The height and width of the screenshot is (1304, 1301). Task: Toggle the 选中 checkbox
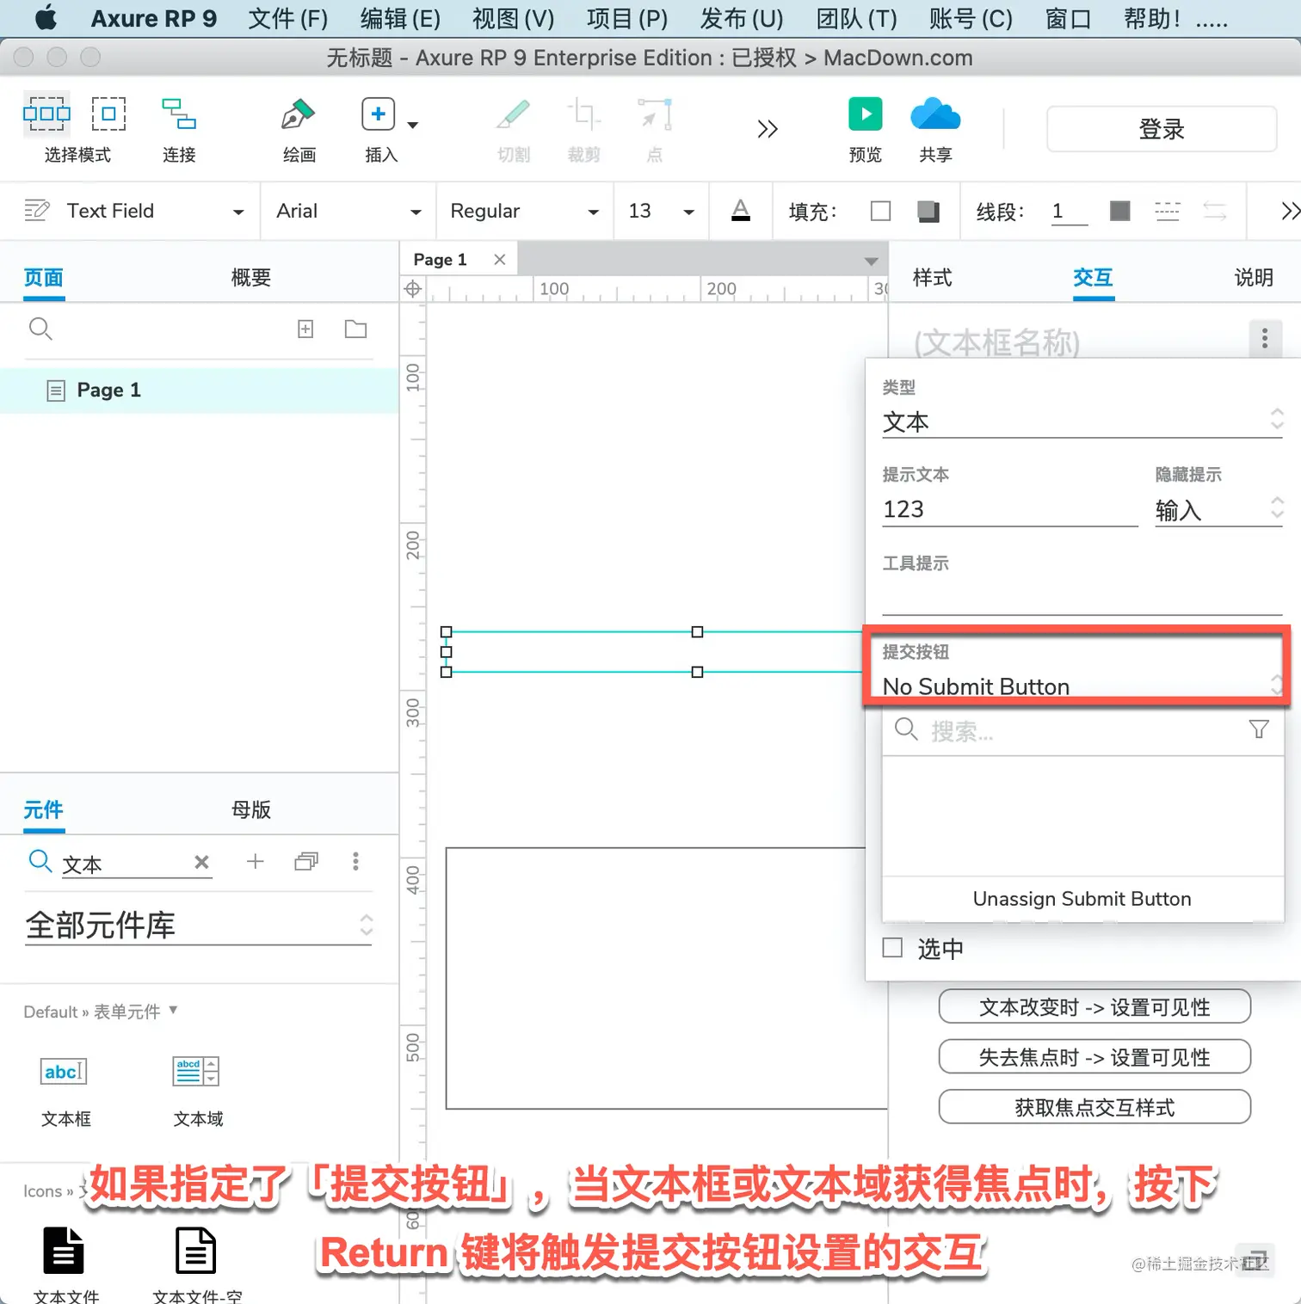pos(893,948)
